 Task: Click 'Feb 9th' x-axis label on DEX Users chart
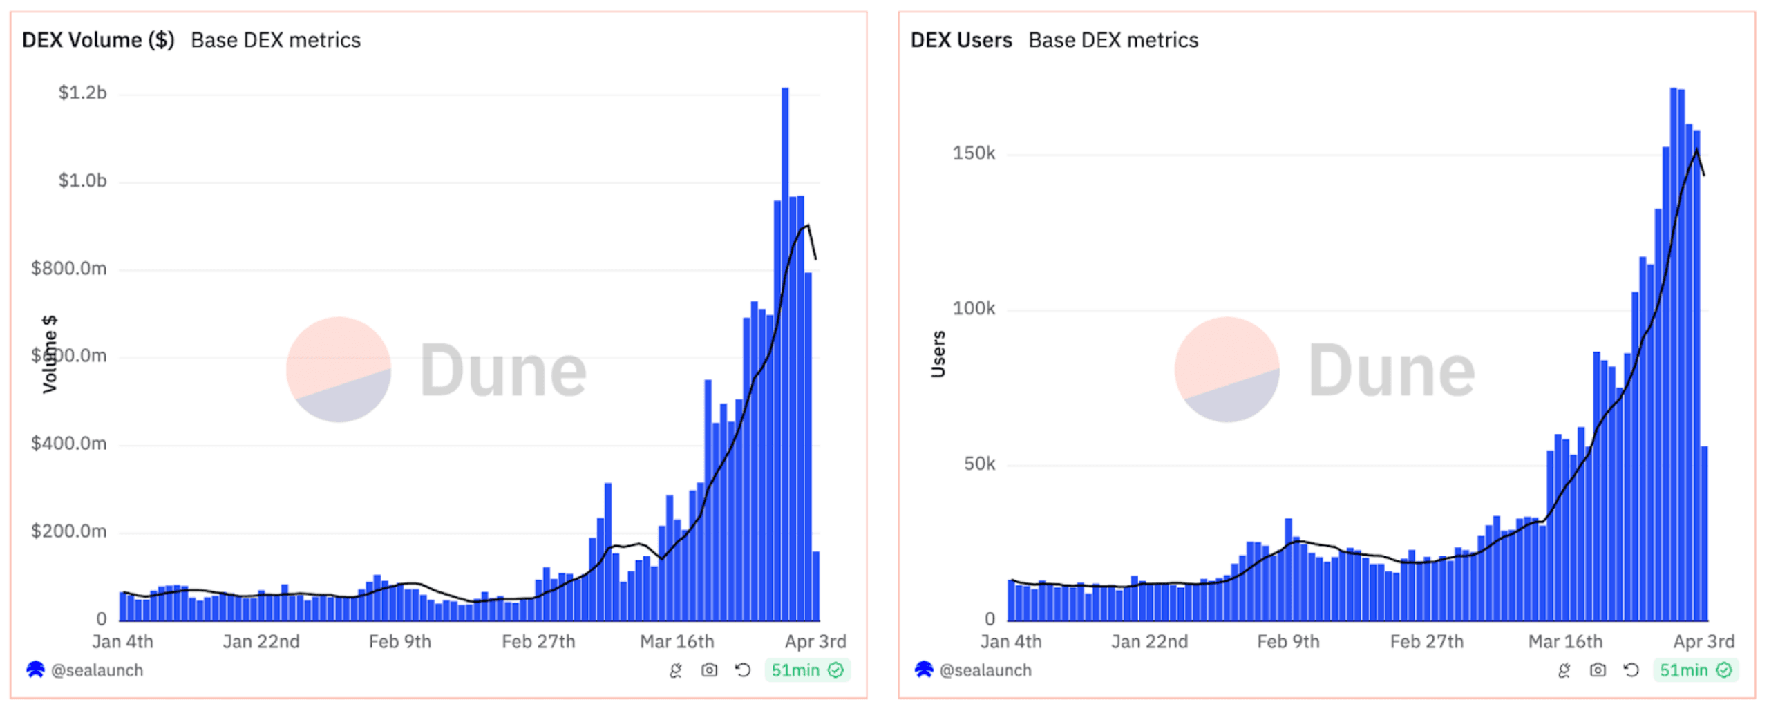pyautogui.click(x=1288, y=641)
